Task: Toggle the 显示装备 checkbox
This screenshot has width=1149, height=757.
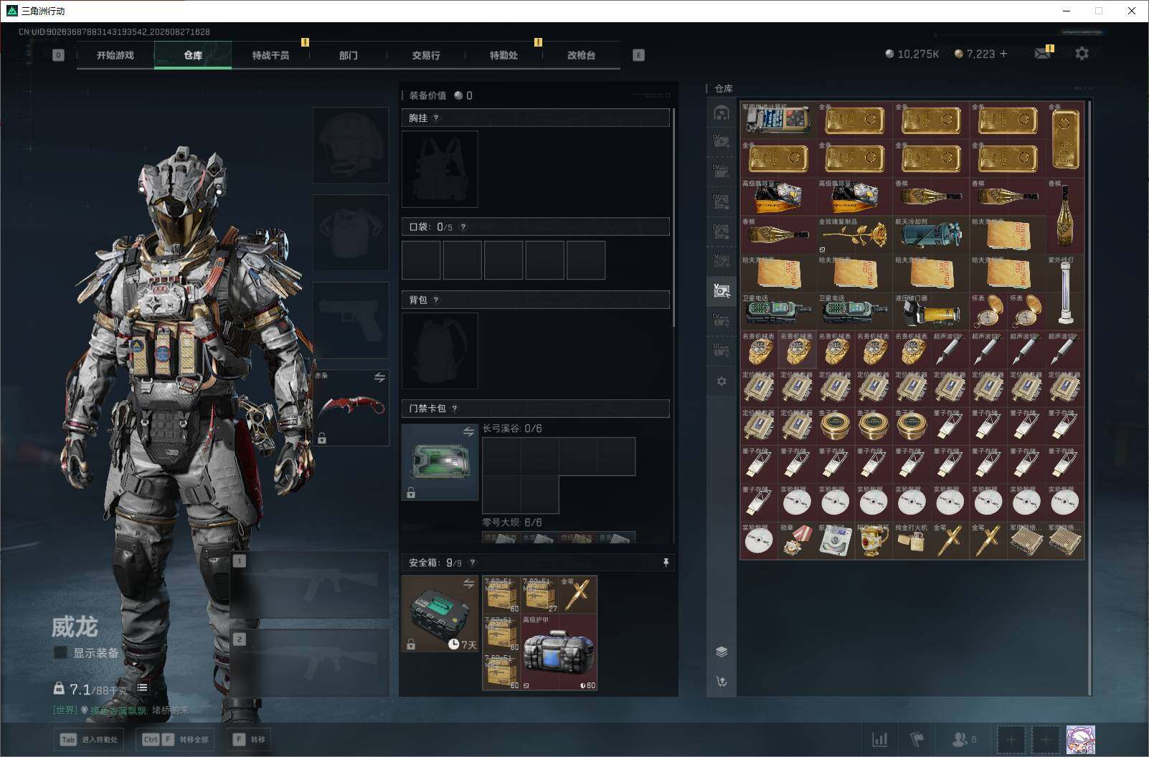Action: (61, 652)
